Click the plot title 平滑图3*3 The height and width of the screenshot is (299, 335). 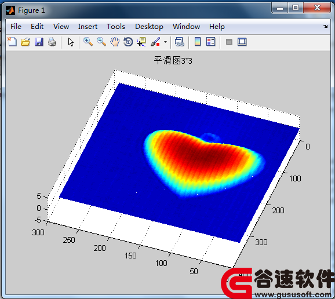coord(173,60)
